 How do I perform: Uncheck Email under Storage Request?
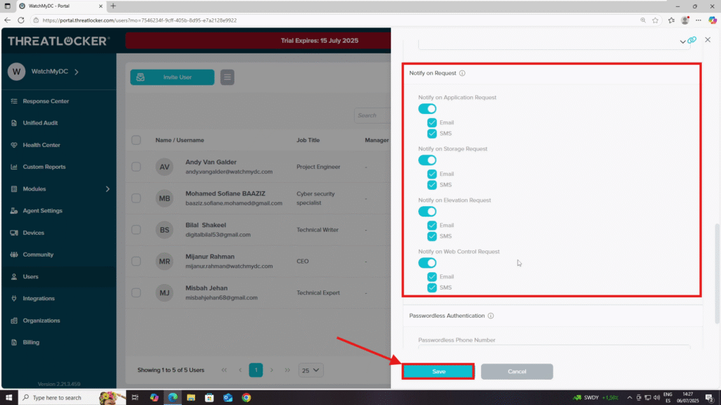(432, 174)
